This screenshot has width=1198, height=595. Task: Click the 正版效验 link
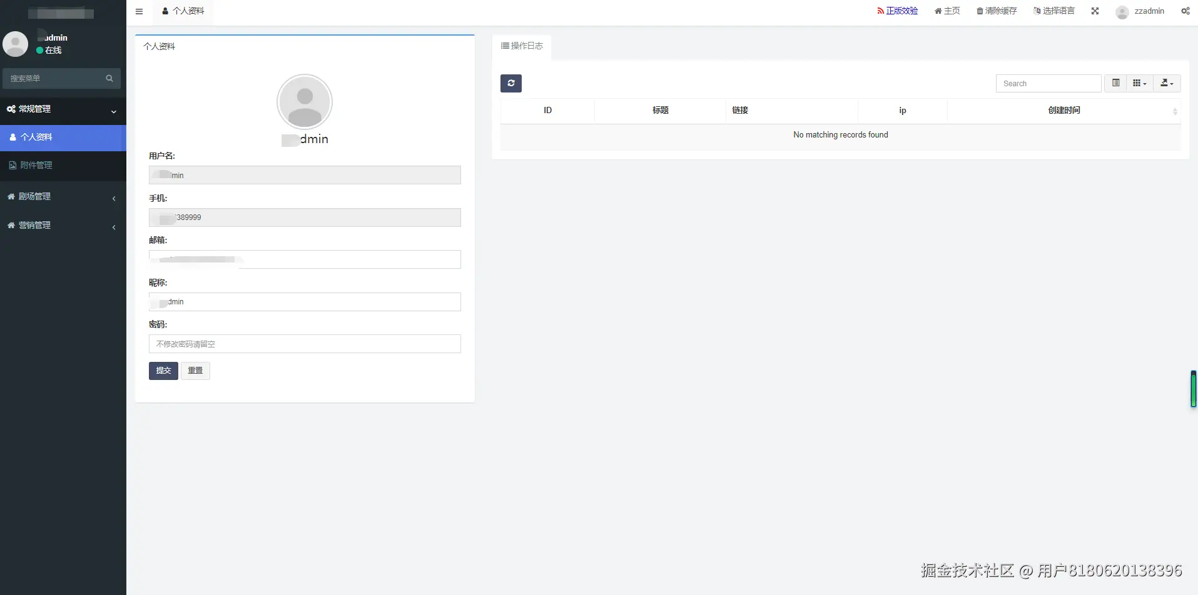point(897,11)
